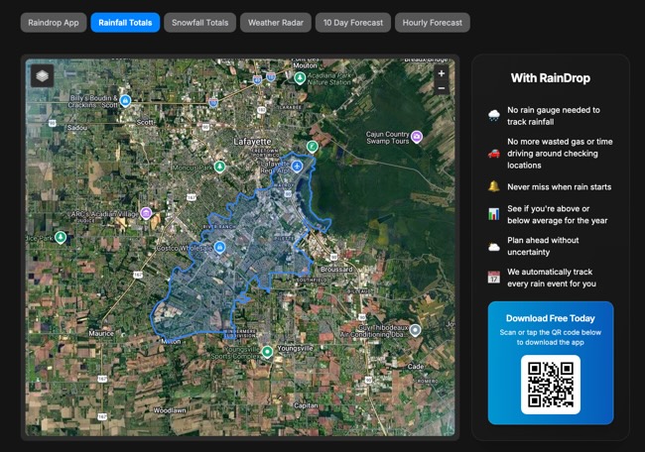Click the calendar feature icon

coord(494,278)
